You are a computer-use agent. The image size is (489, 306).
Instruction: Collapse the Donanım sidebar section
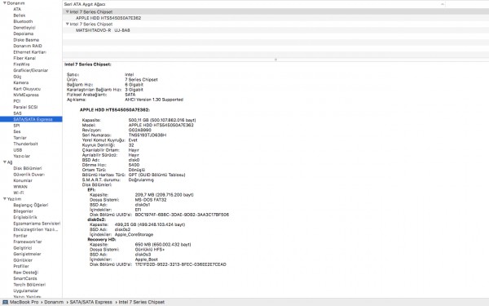(x=4, y=3)
